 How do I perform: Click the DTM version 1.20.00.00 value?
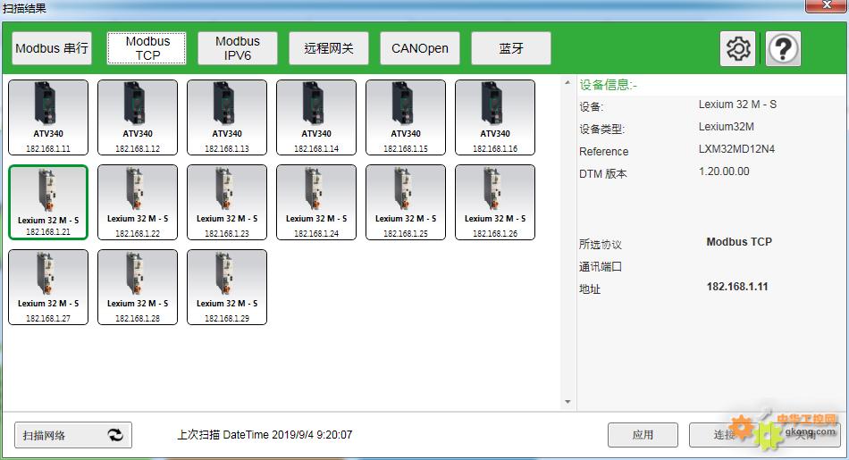tap(724, 171)
